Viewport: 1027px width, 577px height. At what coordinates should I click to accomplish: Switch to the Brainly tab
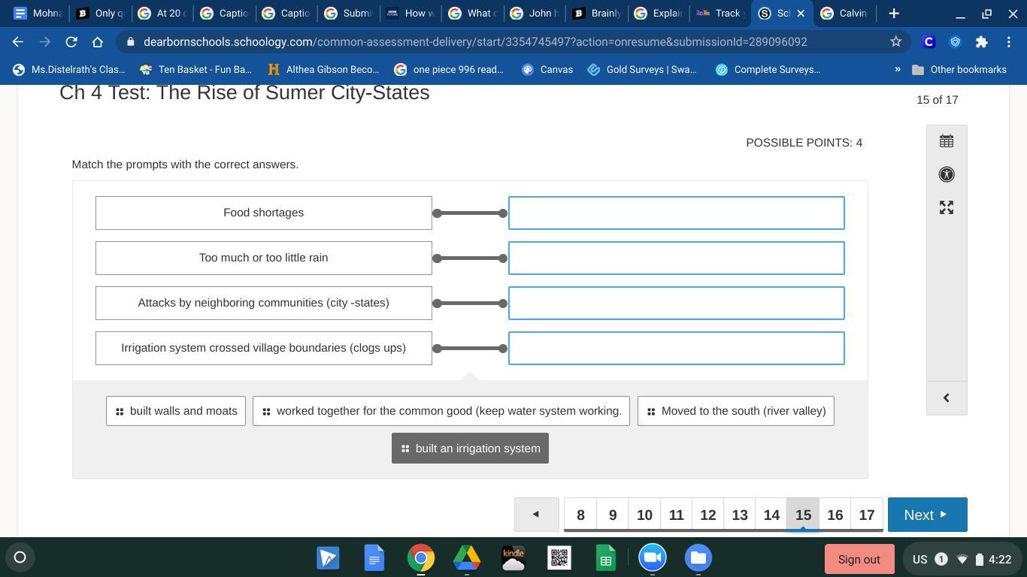pyautogui.click(x=597, y=14)
